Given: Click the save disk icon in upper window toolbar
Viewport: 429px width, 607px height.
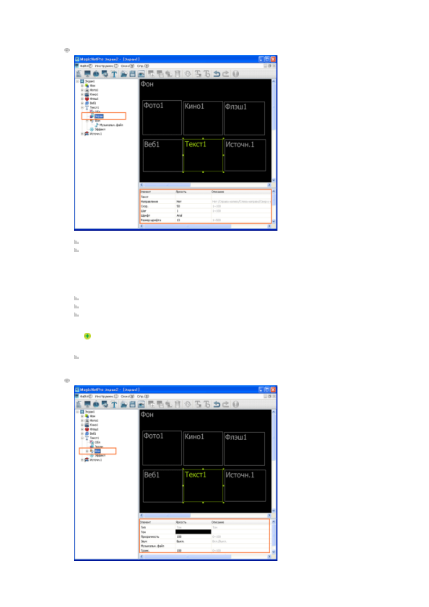Looking at the screenshot, I should click(x=132, y=74).
